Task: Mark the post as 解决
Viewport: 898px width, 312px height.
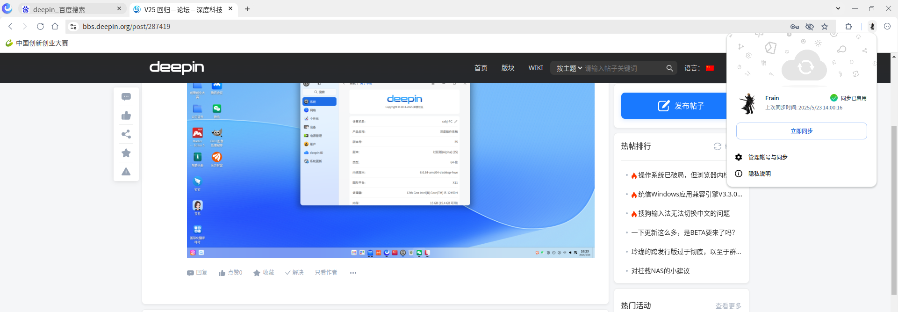Action: coord(295,273)
